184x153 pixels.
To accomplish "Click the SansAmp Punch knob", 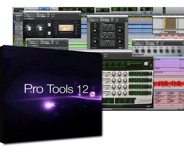I will 149,51.
